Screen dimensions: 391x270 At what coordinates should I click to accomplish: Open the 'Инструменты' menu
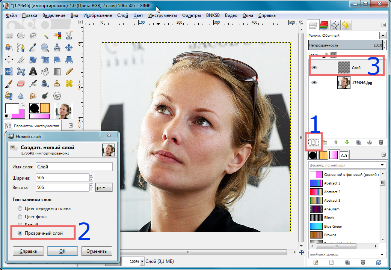(163, 15)
